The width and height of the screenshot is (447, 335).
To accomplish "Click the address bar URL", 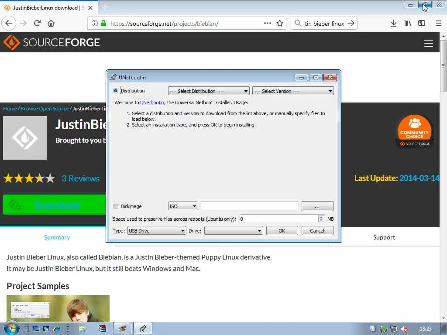I will click(x=164, y=24).
